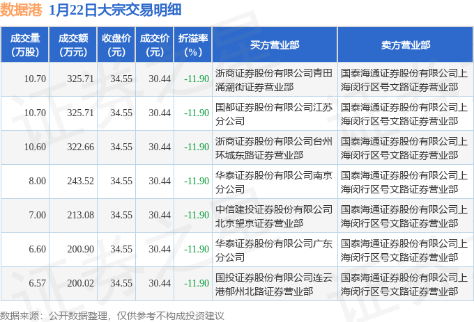Select buyer 华泰证券股份有限公司广东分公司

(x=274, y=250)
